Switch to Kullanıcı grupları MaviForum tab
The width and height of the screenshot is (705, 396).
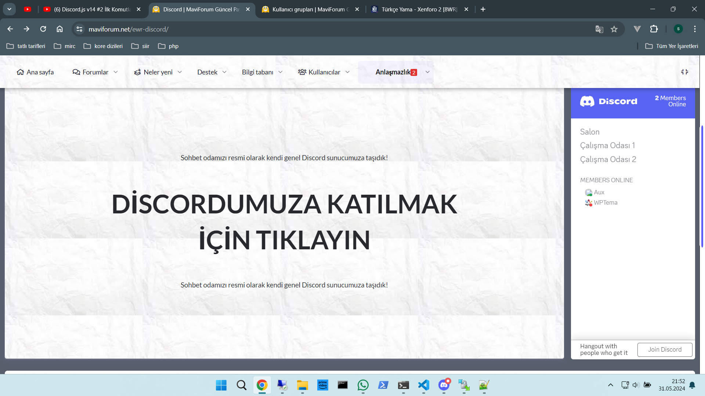[x=308, y=10]
